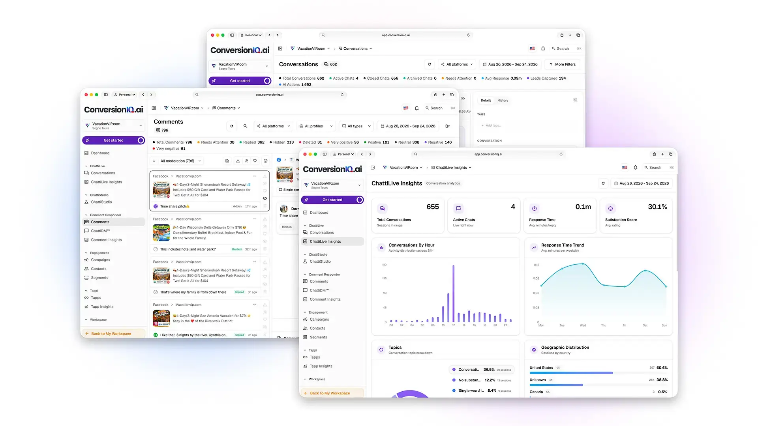Open the All profiles dropdown in Comments
The height and width of the screenshot is (426, 758).
click(x=316, y=126)
